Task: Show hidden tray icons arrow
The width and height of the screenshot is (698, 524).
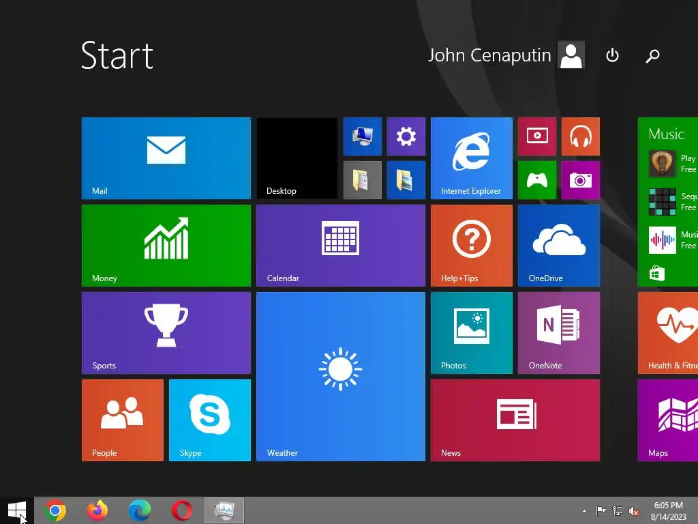Action: (584, 511)
